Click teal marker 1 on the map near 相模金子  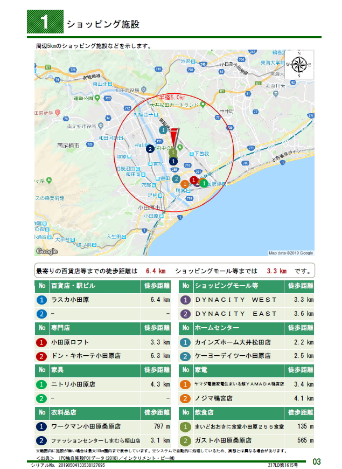[x=163, y=130]
